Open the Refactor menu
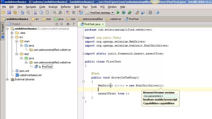The image size is (212, 119). tap(66, 7)
